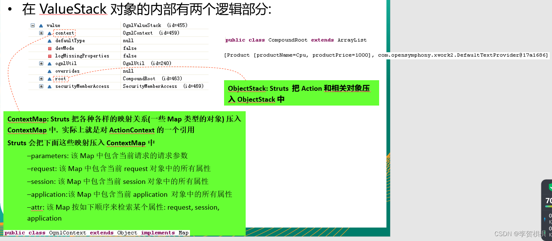Viewport: 552px width, 241px height.
Task: Click the OgnlContext implements Map class declaration
Action: pos(97,233)
